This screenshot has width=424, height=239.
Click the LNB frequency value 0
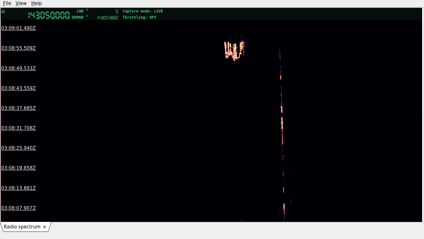(x=117, y=12)
